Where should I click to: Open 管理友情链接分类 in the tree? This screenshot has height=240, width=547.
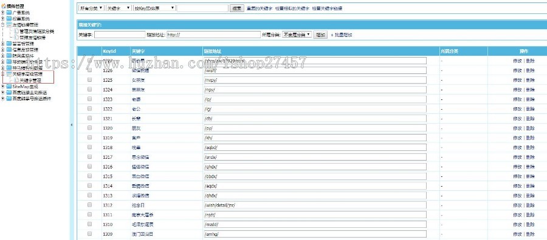36,32
